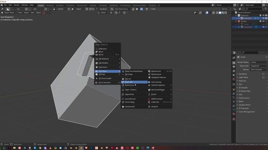Choose Set Origin from the submenu

[x=134, y=74]
